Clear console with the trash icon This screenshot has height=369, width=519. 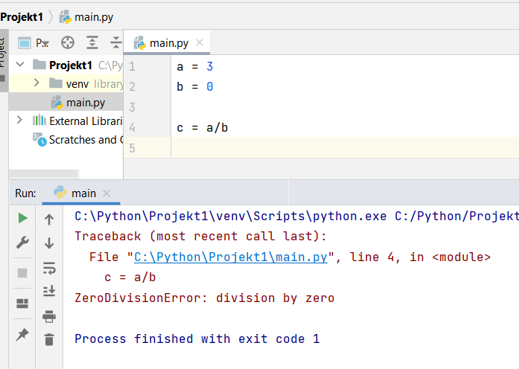[x=49, y=340]
